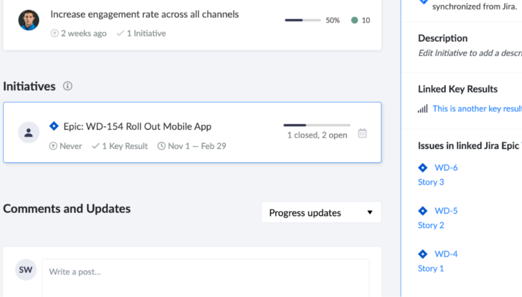Viewport: 522px width, 297px height.
Task: Click the Jira icon next to WD-4
Action: pos(423,254)
